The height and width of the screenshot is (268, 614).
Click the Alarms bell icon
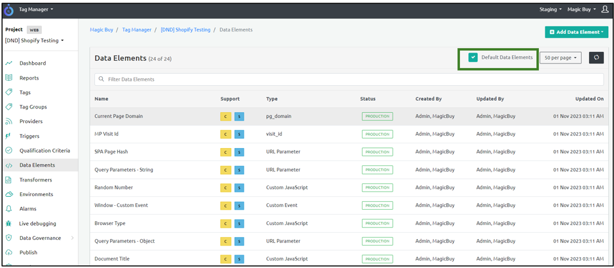click(9, 209)
